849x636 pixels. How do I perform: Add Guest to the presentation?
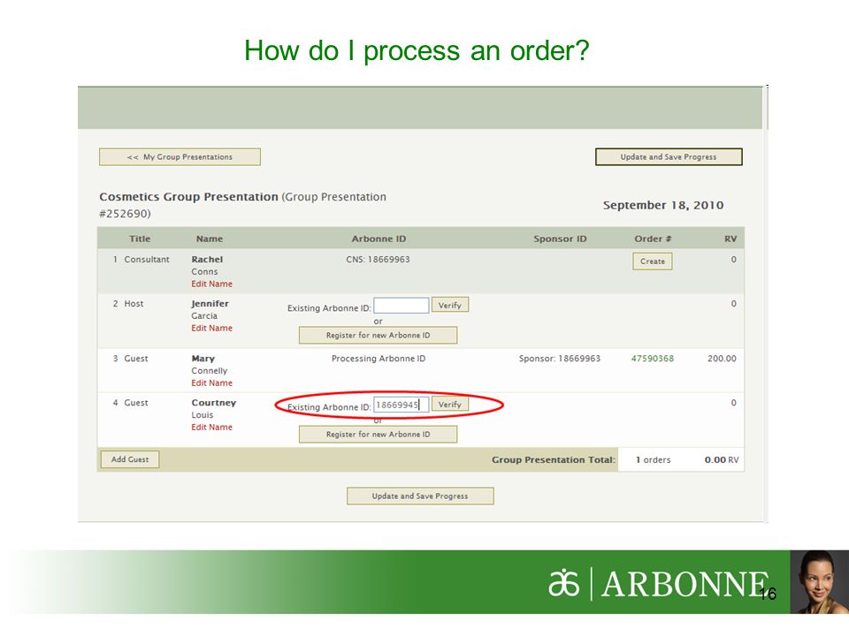[x=130, y=459]
